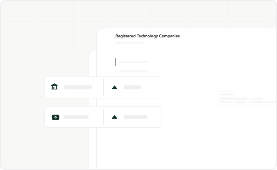
Task: Click the middle bar in the tooltip's bottom row
Action: click(241, 102)
